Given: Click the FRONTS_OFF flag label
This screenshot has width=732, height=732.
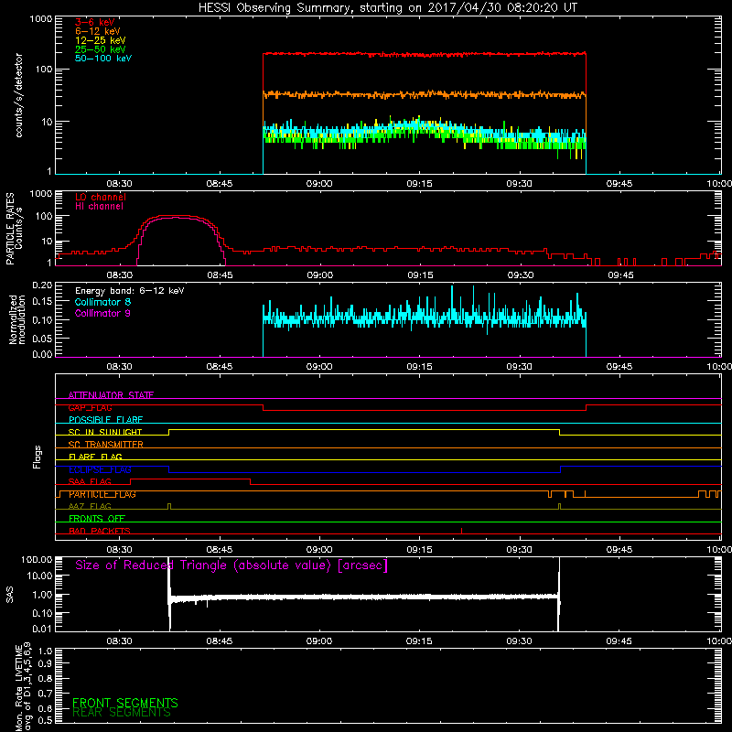Looking at the screenshot, I should (x=97, y=519).
